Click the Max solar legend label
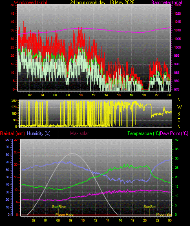The width and height of the screenshot is (190, 226). [80, 133]
